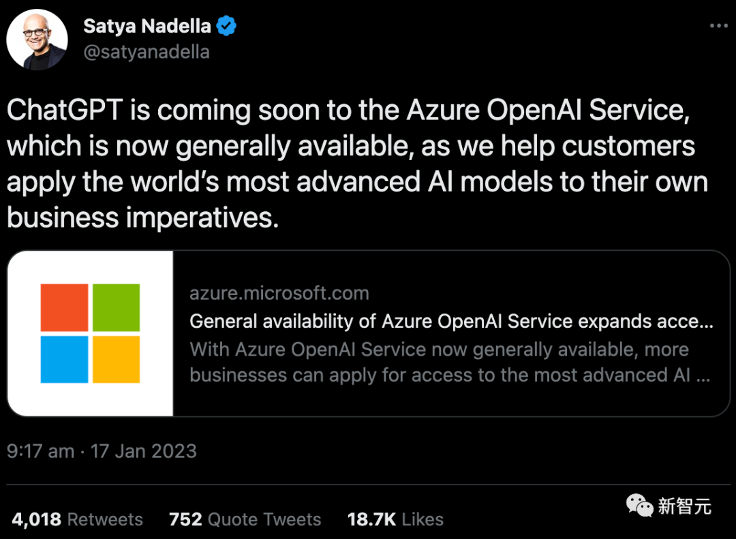The image size is (736, 539).
Task: Click the green square of the Microsoft logo
Action: click(x=116, y=307)
